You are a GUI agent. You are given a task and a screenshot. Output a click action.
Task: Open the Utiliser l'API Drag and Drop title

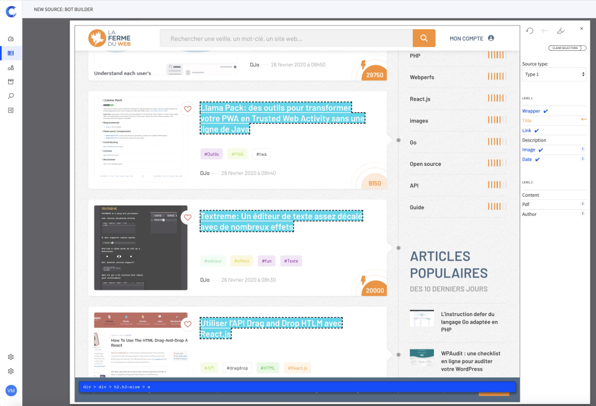271,328
